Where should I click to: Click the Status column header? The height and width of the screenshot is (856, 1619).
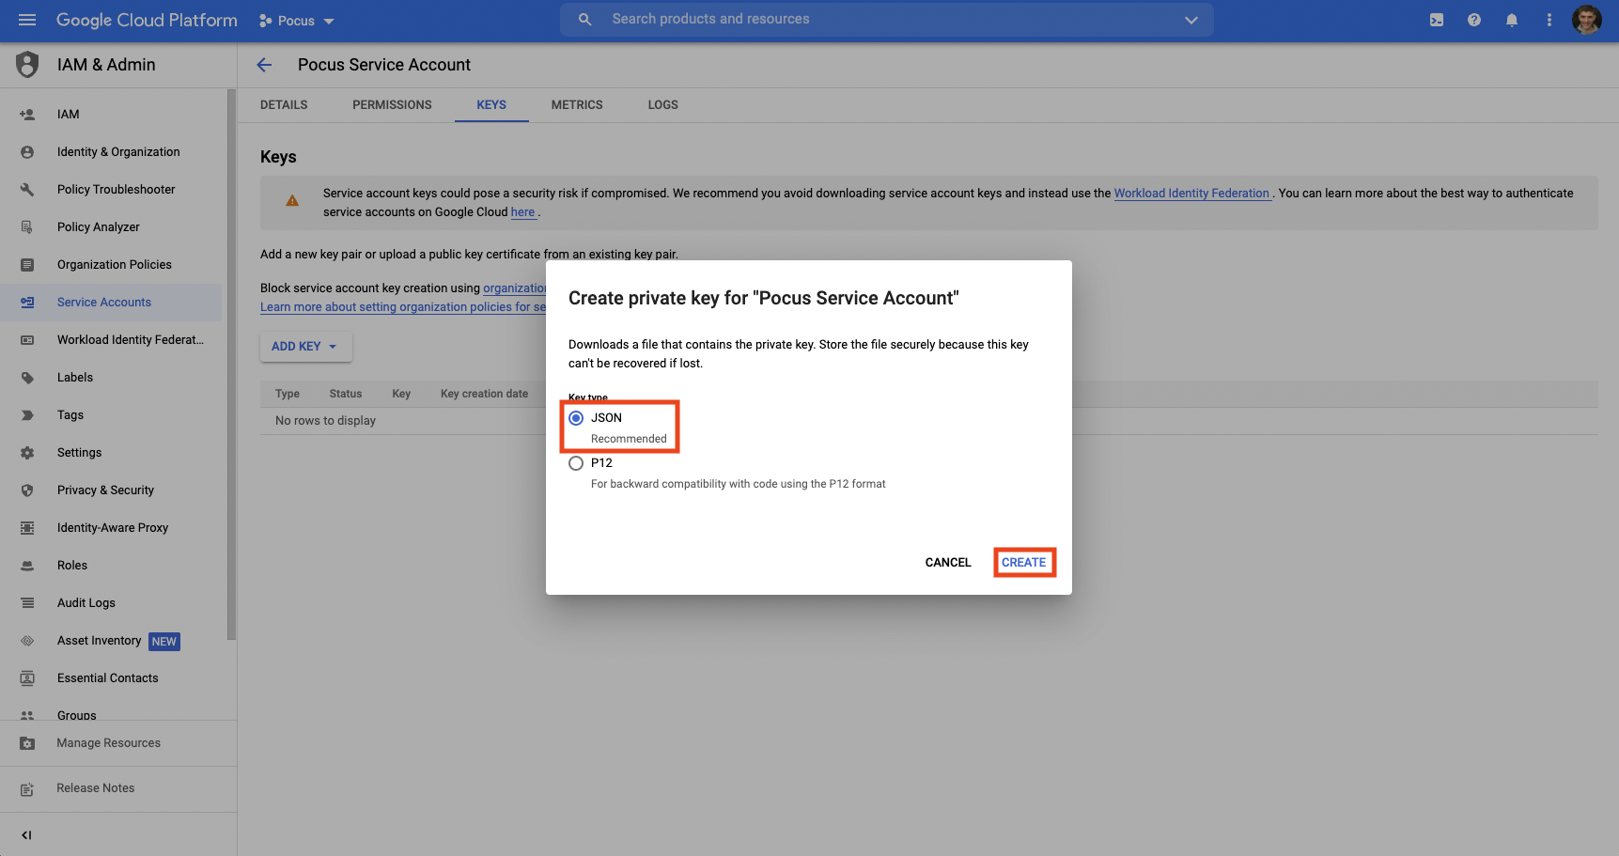tap(346, 394)
